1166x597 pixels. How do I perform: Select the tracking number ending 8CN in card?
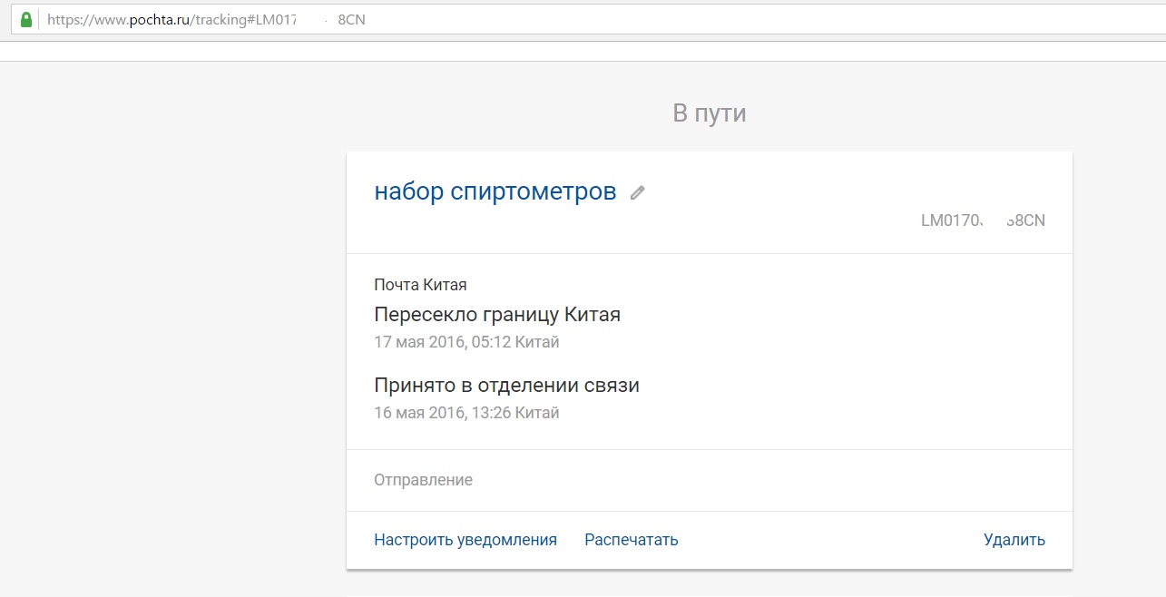(x=983, y=220)
